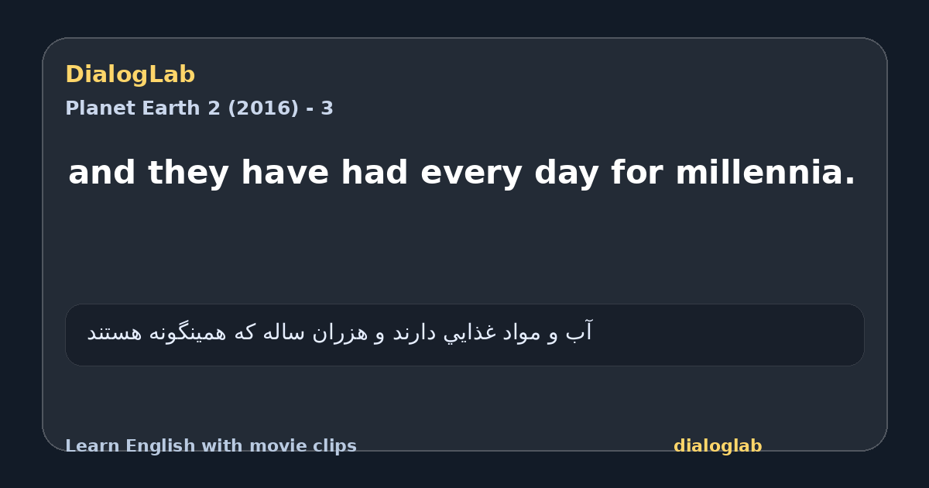Viewport: 929px width, 488px height.
Task: Click the DialogLab logo text
Action: coord(130,75)
